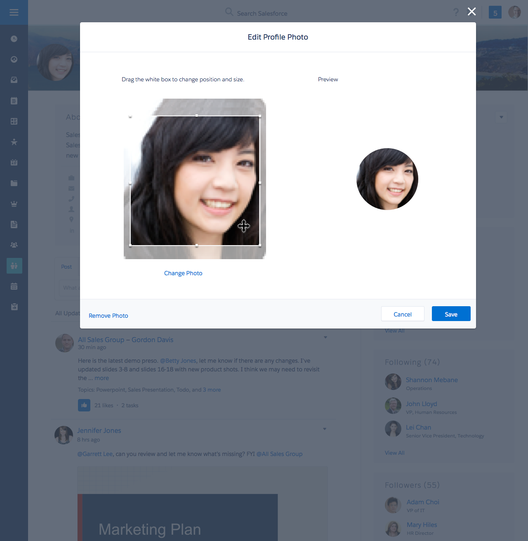Click inside the white crop box
The width and height of the screenshot is (528, 541).
pyautogui.click(x=195, y=181)
